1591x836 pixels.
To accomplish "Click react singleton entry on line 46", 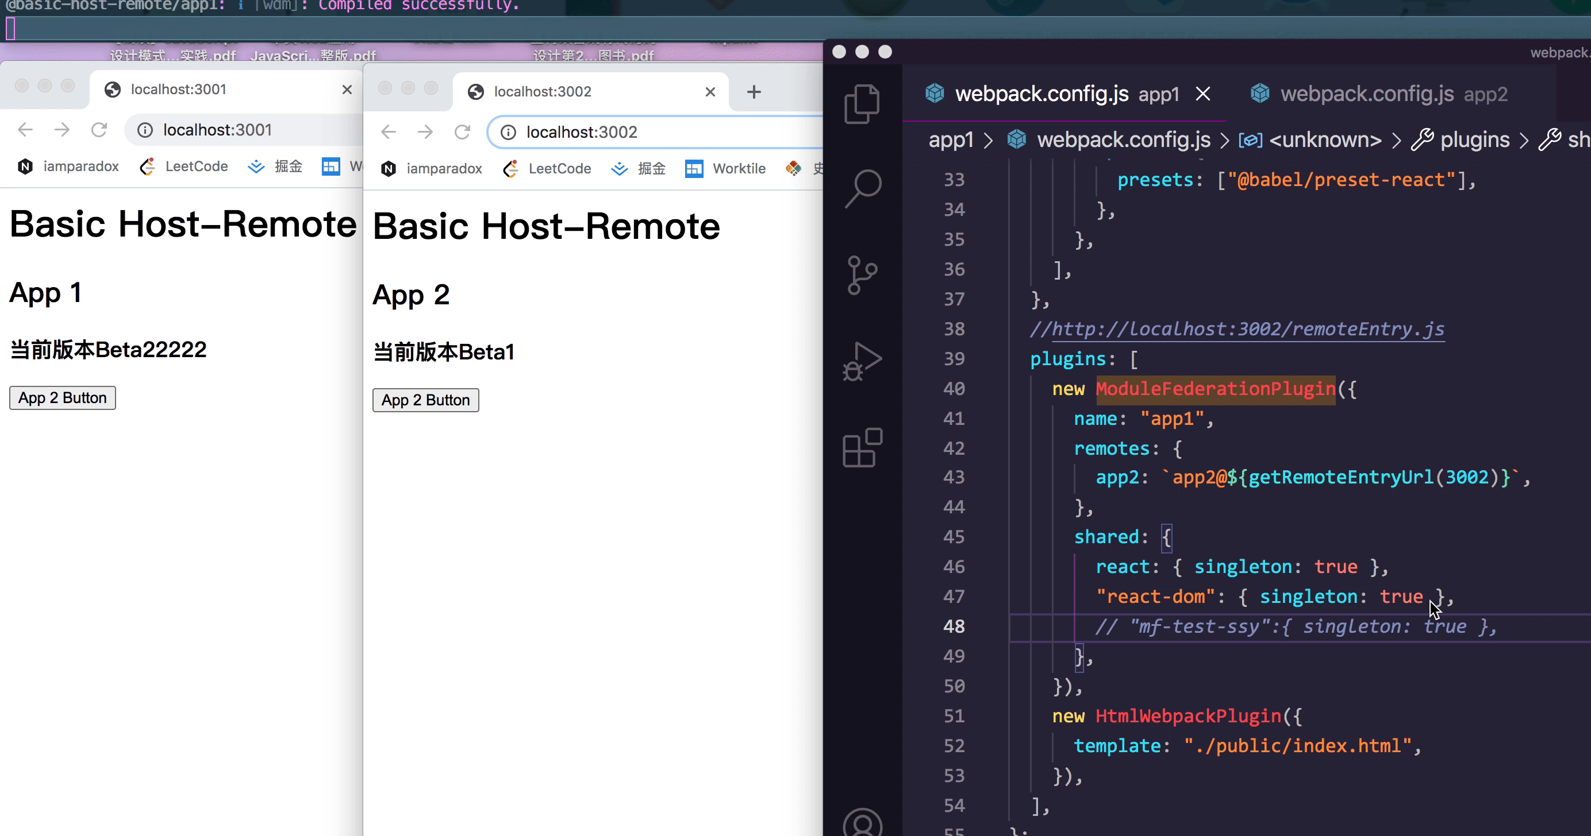I will tap(1242, 566).
